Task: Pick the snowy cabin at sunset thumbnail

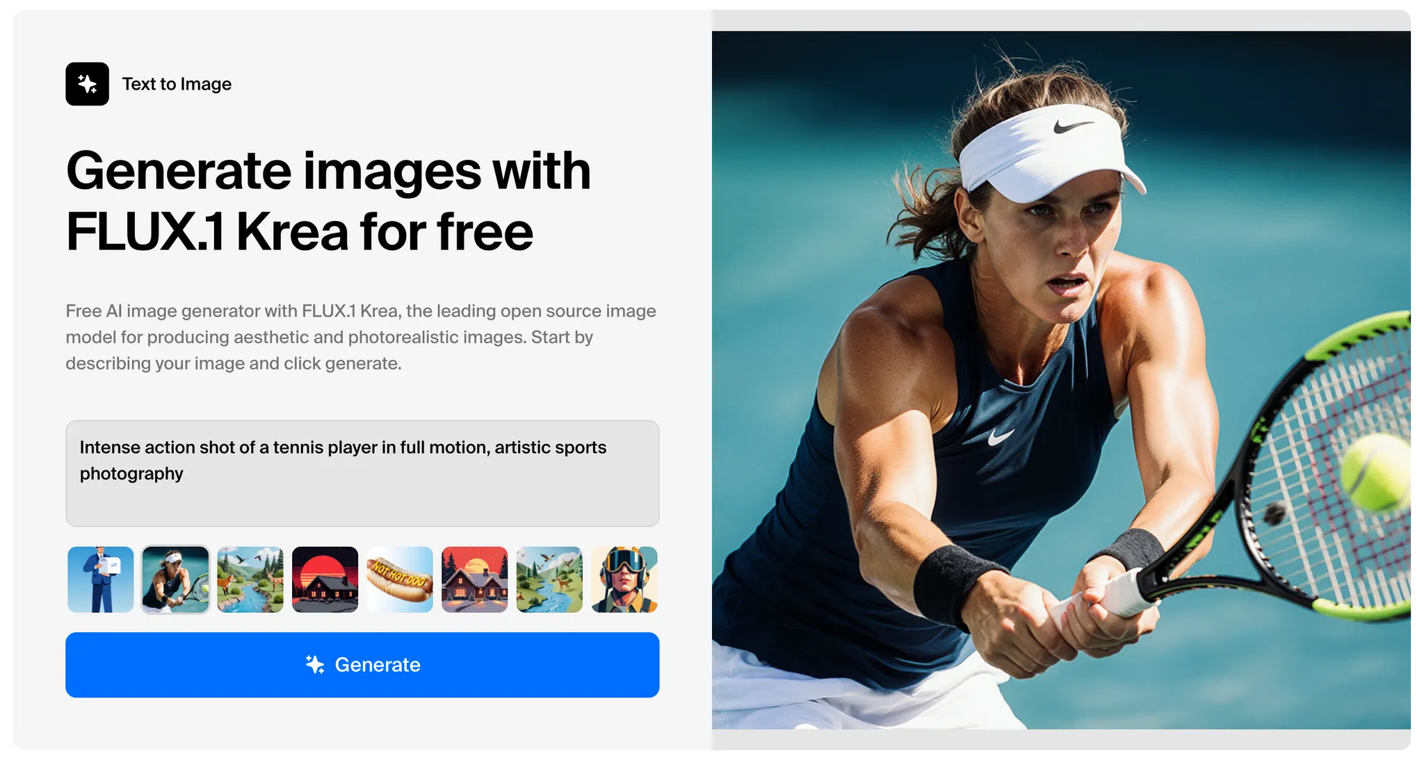Action: click(475, 579)
